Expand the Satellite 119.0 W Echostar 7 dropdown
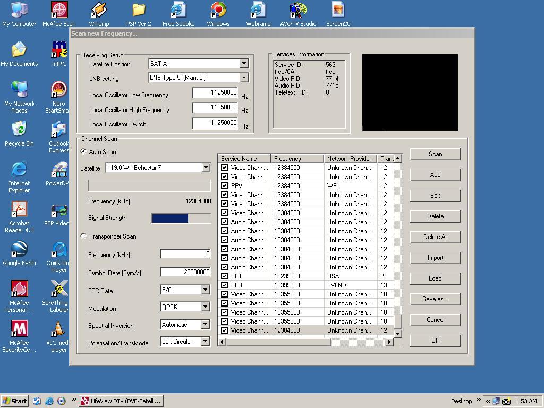 click(206, 167)
